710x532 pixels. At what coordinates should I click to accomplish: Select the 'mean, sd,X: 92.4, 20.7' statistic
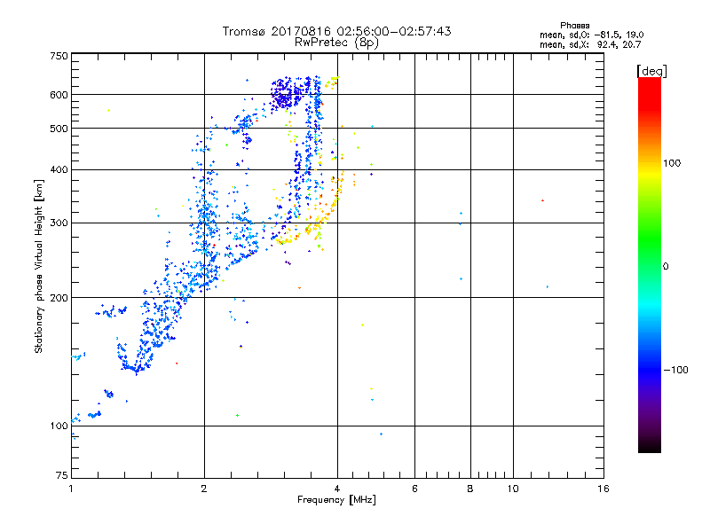(590, 44)
